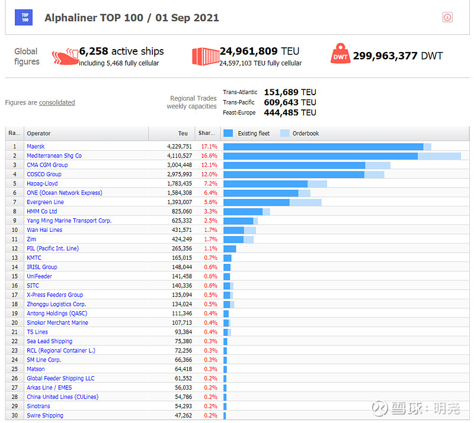Click Feast-Europe capacity 444,485 TEU
The image size is (474, 423).
pos(290,112)
